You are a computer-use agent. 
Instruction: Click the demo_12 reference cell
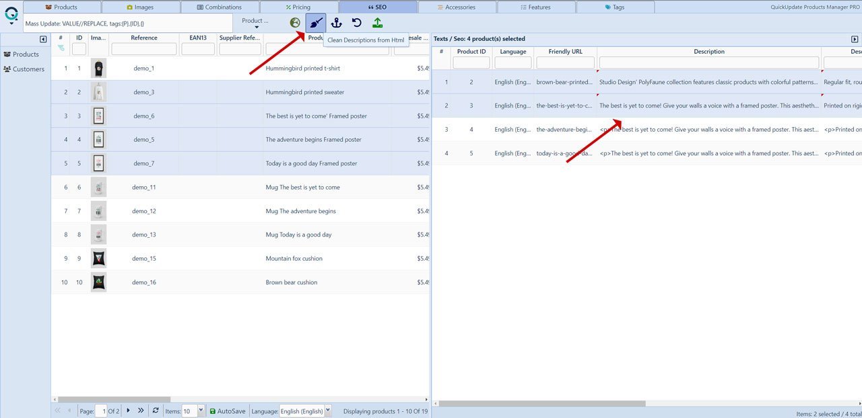[144, 211]
